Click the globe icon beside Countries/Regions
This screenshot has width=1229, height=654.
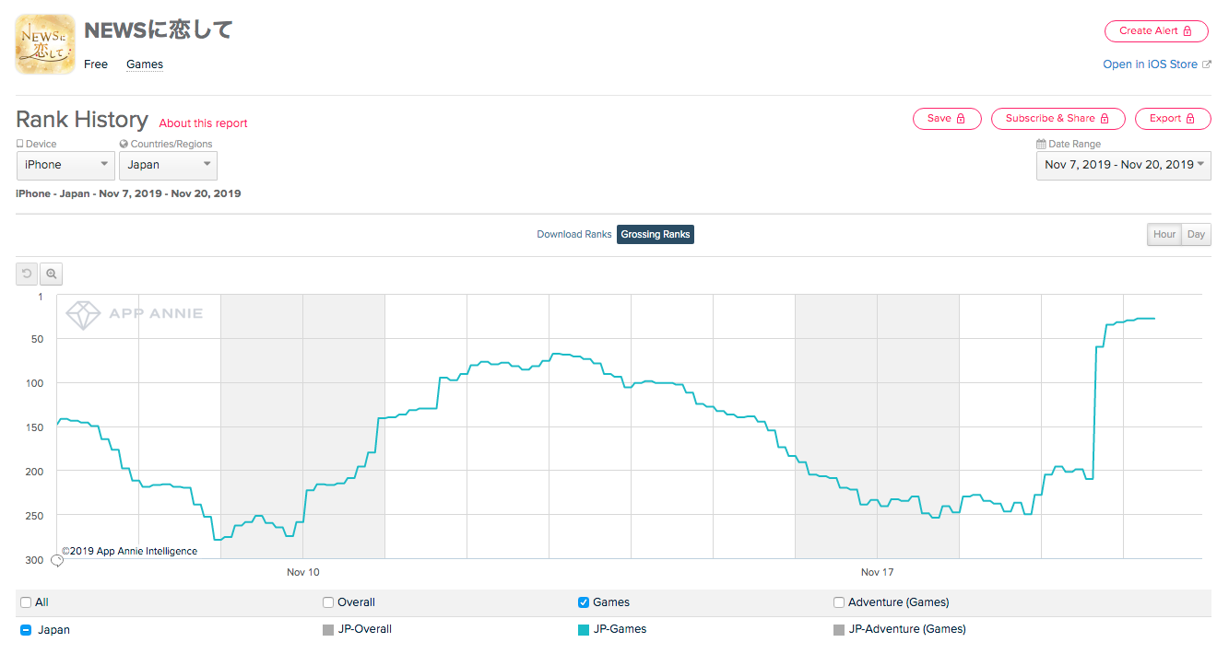click(124, 144)
